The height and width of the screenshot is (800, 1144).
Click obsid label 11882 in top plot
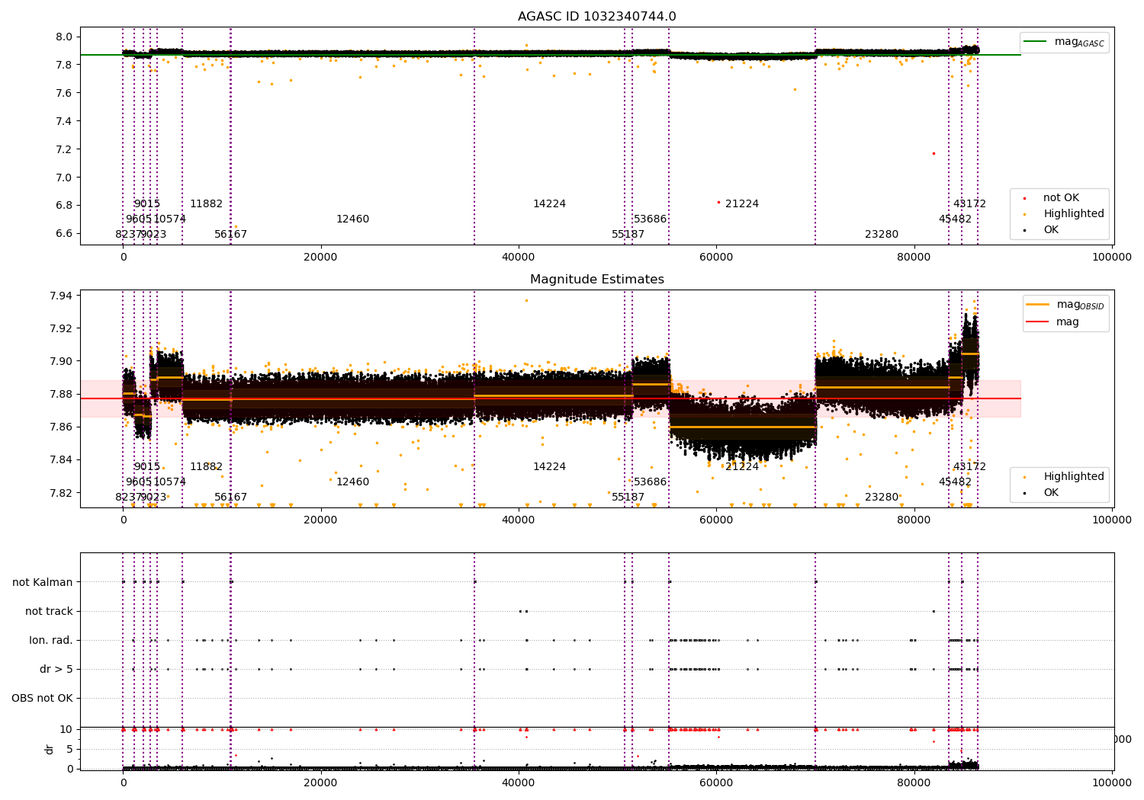[x=207, y=204]
